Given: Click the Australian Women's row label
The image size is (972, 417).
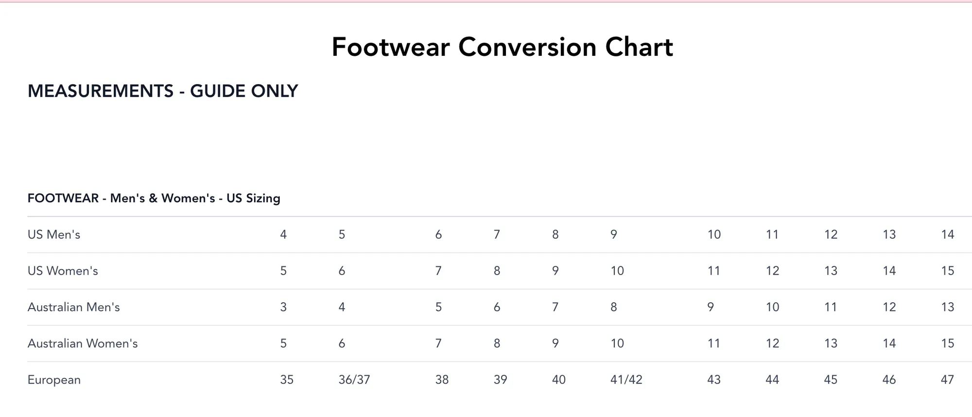Looking at the screenshot, I should pos(83,344).
